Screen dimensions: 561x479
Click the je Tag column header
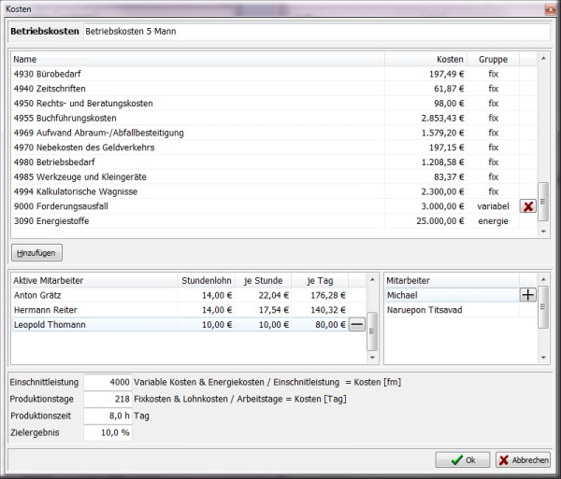[x=320, y=280]
